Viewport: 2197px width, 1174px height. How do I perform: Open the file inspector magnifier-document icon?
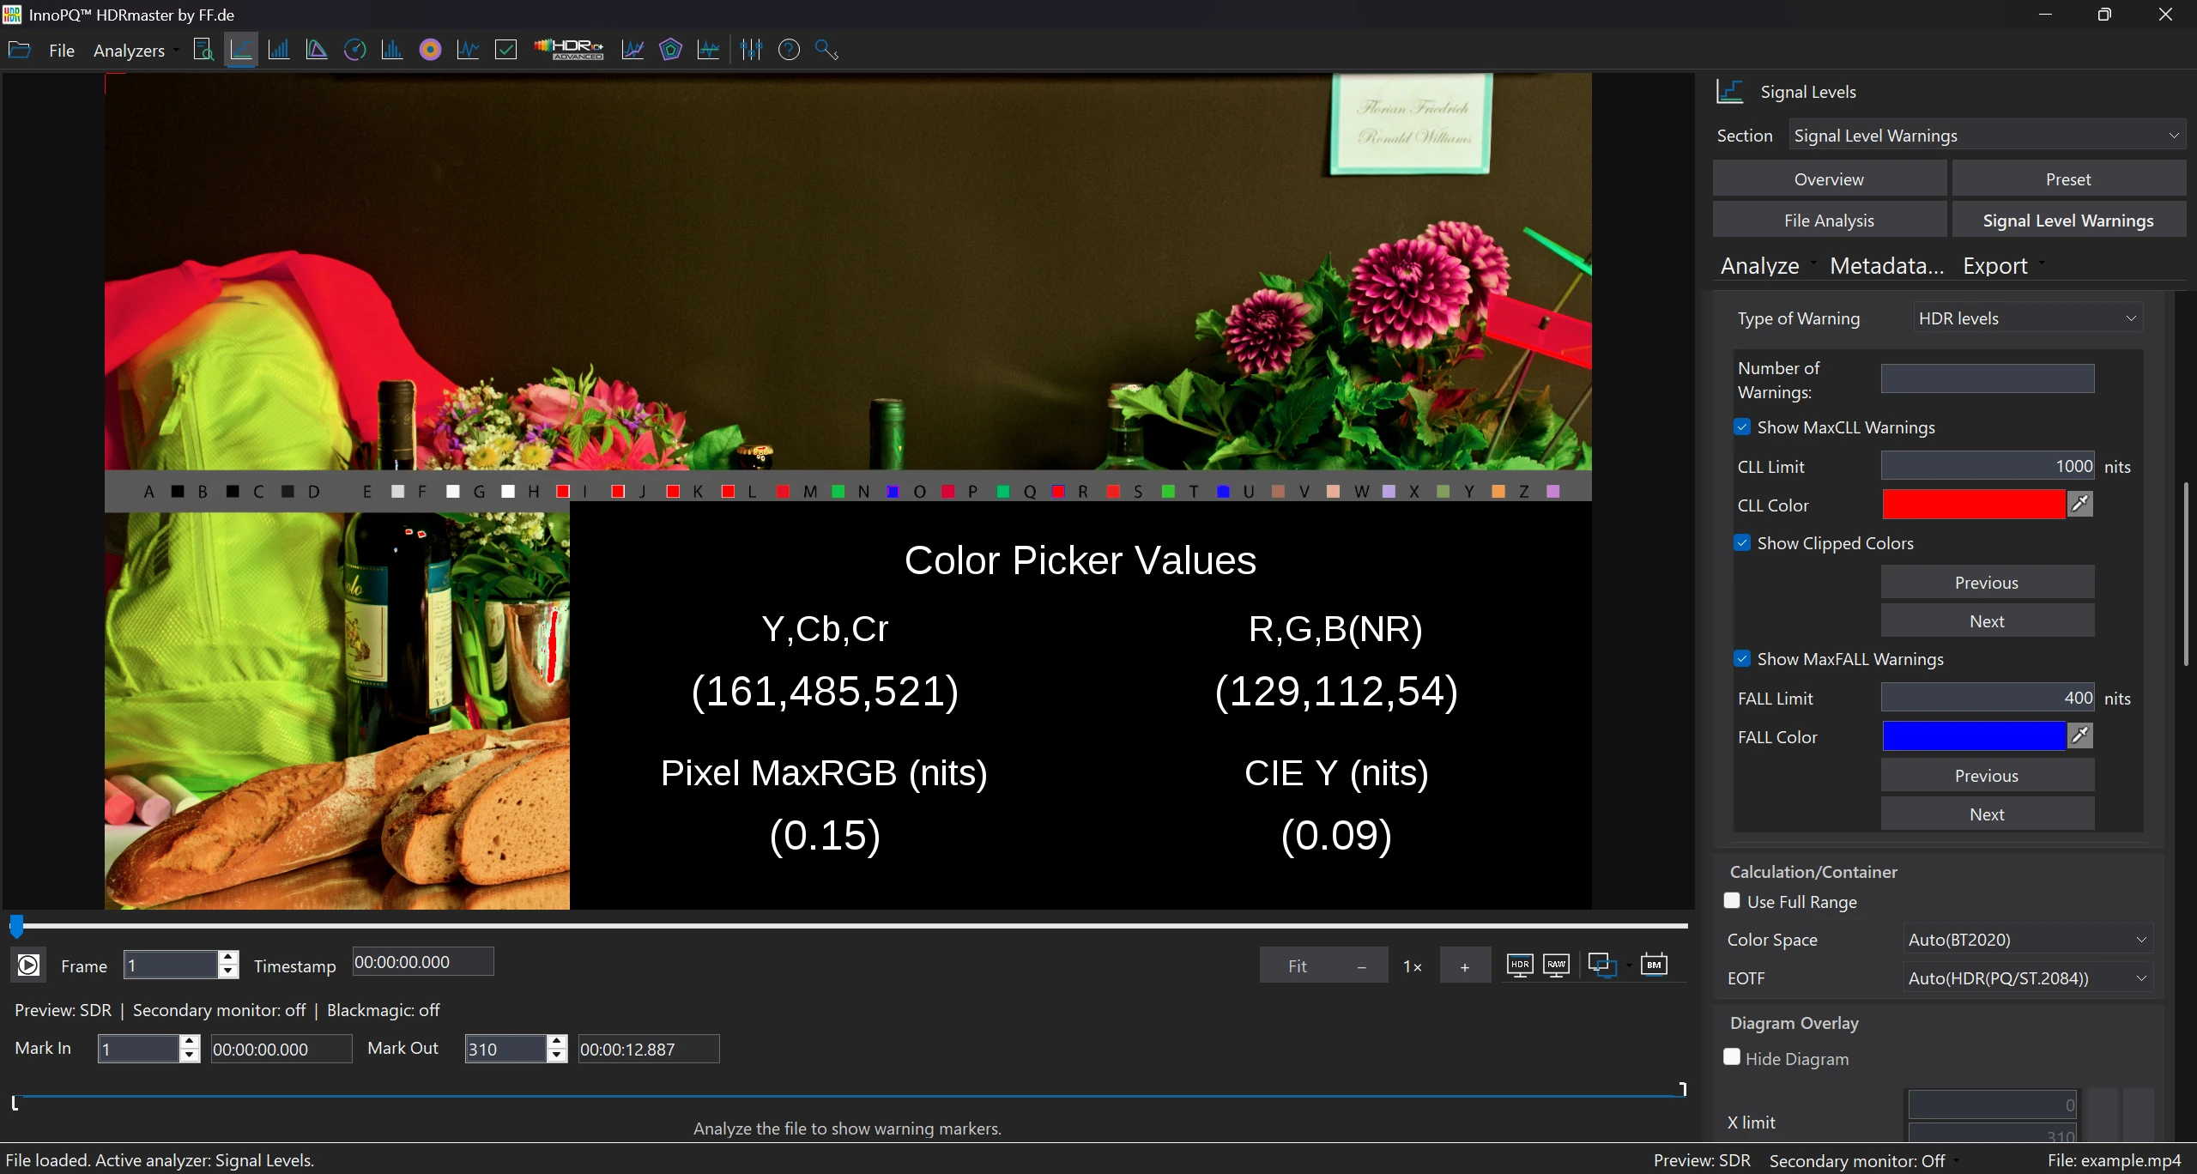coord(203,50)
